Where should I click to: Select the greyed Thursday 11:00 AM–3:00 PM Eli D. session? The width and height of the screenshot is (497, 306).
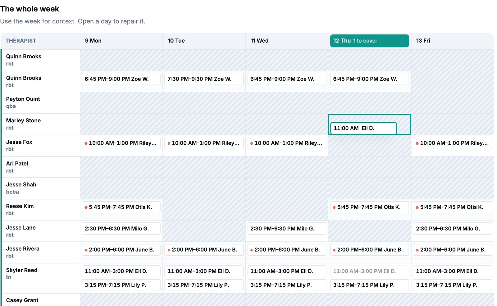point(369,271)
